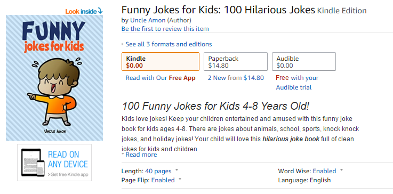Click Get free Kindle app text
The height and width of the screenshot is (194, 393).
tap(68, 175)
